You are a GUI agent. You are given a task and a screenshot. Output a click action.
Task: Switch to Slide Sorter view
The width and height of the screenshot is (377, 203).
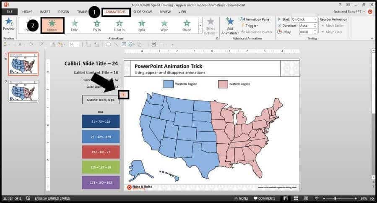[296, 198]
